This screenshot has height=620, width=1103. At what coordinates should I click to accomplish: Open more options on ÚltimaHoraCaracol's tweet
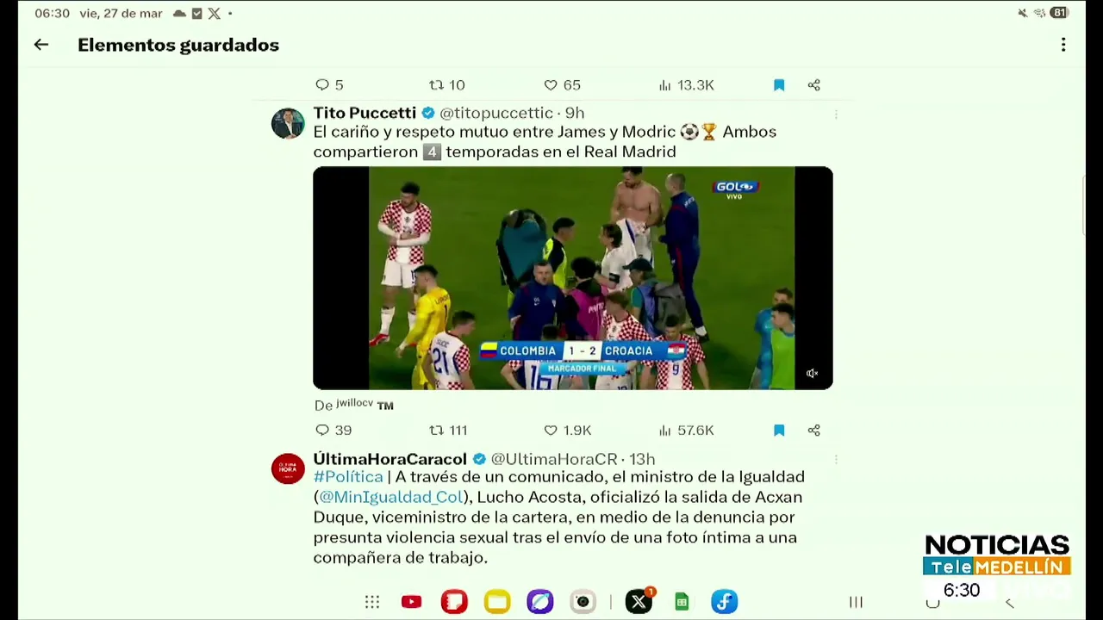point(836,460)
